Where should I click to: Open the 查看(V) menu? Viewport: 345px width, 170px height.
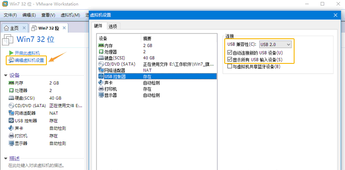[x=48, y=15]
